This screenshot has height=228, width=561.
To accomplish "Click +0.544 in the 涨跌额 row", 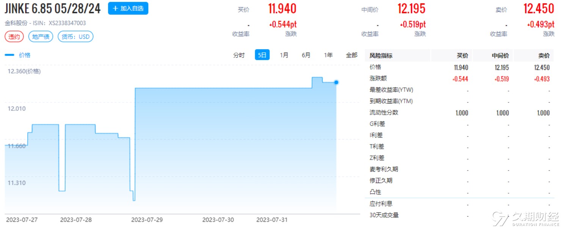I will click(x=460, y=79).
